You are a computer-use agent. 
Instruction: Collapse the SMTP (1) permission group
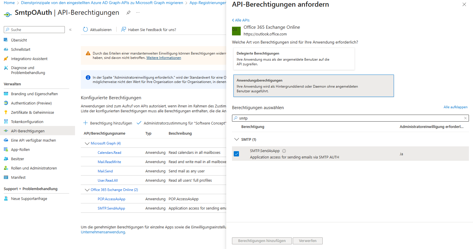click(x=236, y=140)
